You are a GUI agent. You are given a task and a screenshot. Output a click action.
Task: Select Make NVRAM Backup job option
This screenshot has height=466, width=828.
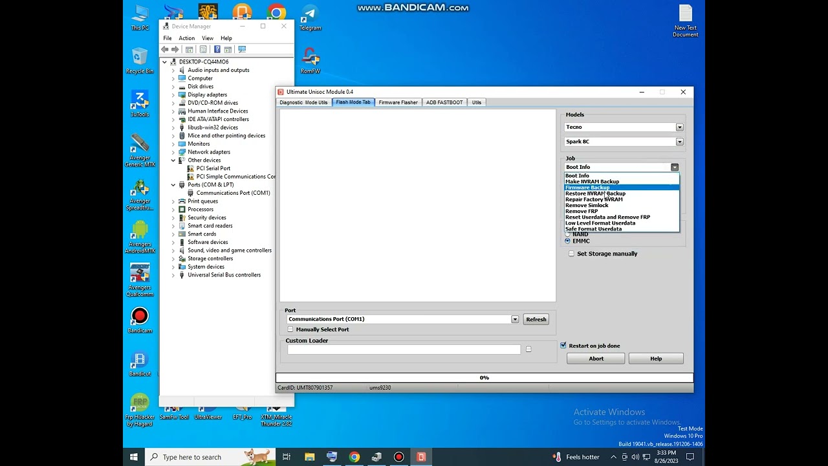622,182
